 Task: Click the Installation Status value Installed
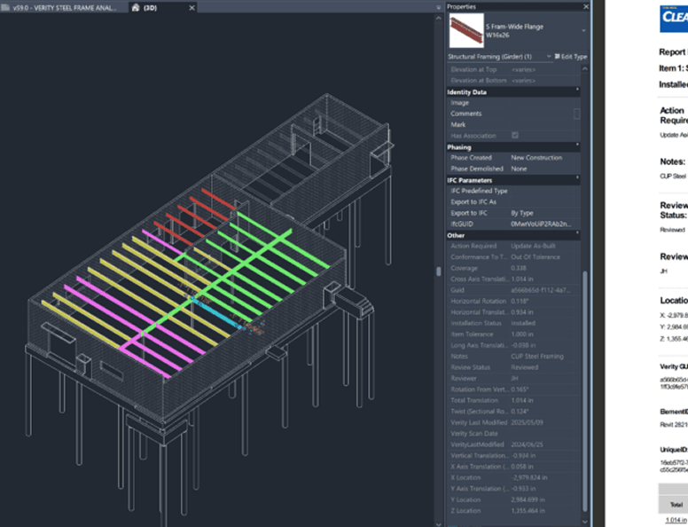[x=523, y=323]
